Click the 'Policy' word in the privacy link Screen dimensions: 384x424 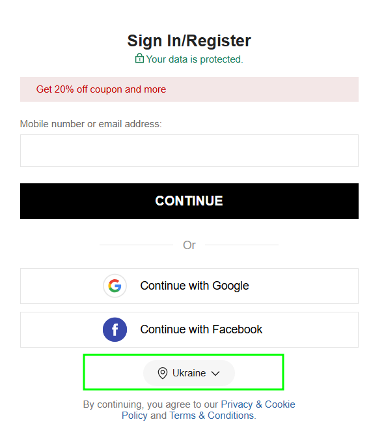(x=134, y=416)
